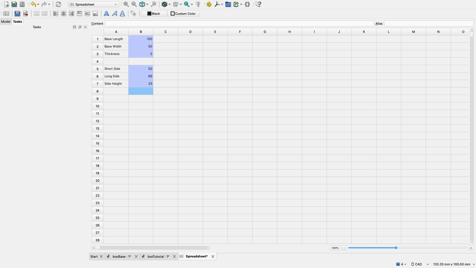Expand the draw style dropdown arrow
This screenshot has width=476, height=268.
pyautogui.click(x=170, y=4)
